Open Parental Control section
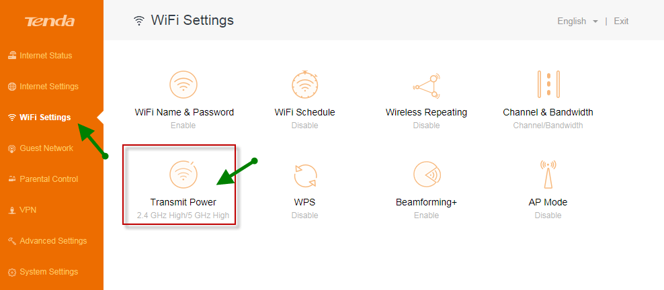Image resolution: width=664 pixels, height=290 pixels. coord(43,179)
